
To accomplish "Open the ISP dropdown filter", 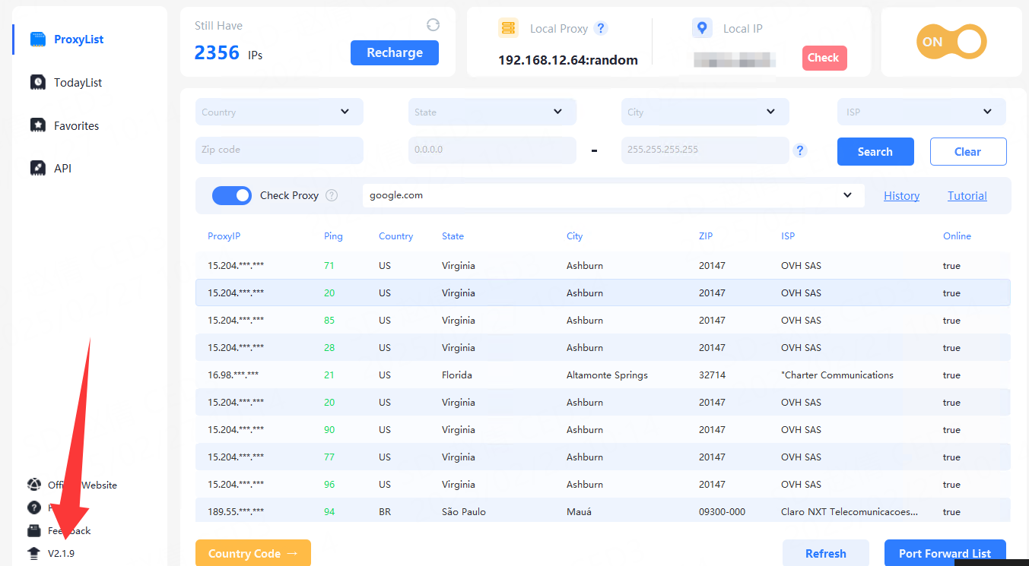I will point(922,112).
